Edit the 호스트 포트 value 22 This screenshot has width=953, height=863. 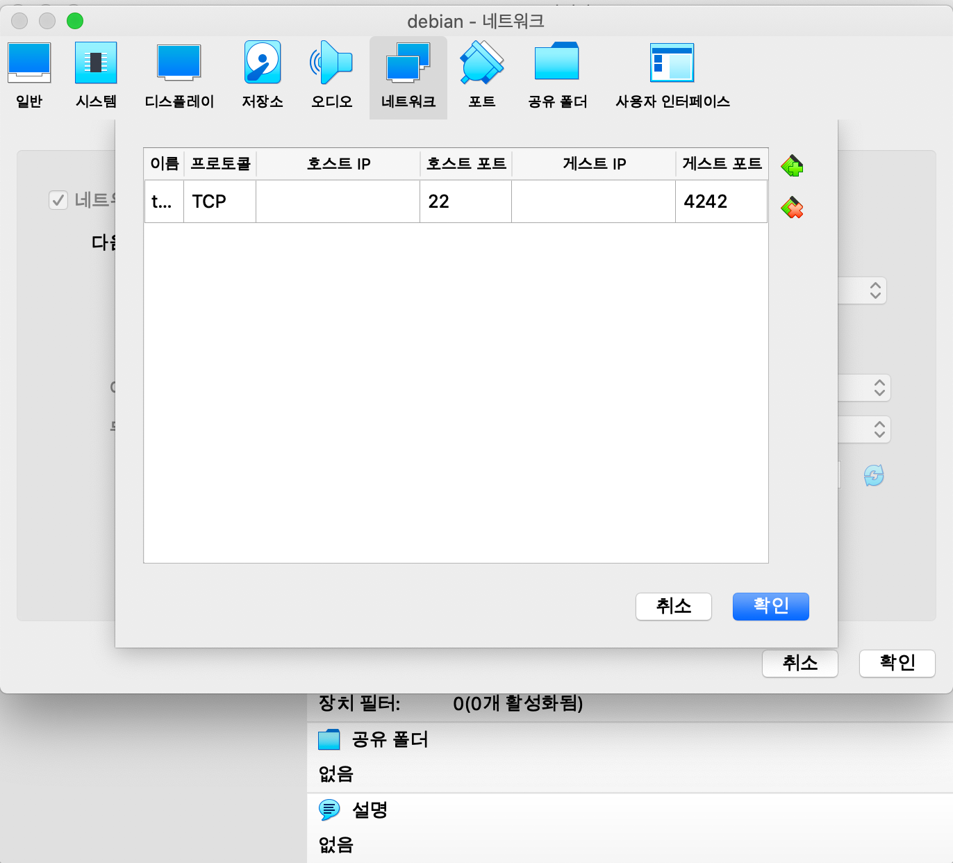click(x=465, y=201)
